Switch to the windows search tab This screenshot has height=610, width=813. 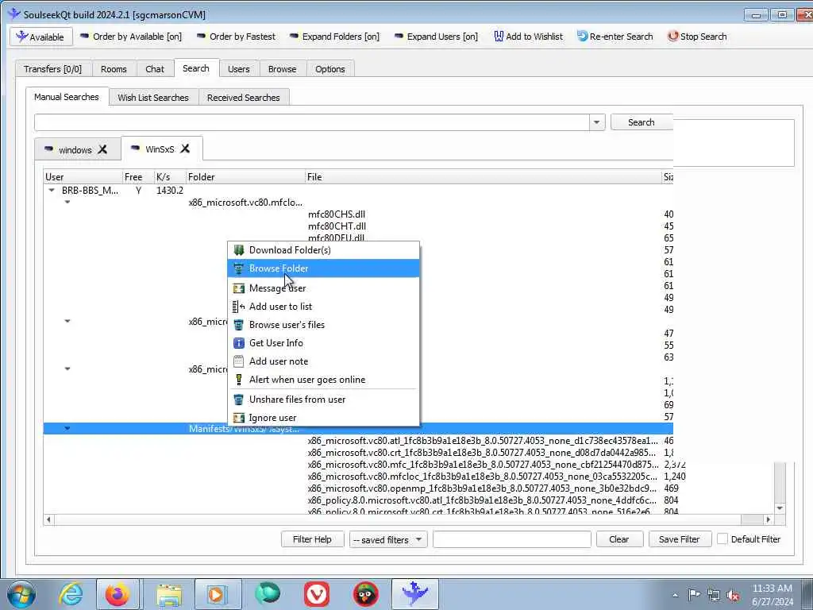[75, 150]
